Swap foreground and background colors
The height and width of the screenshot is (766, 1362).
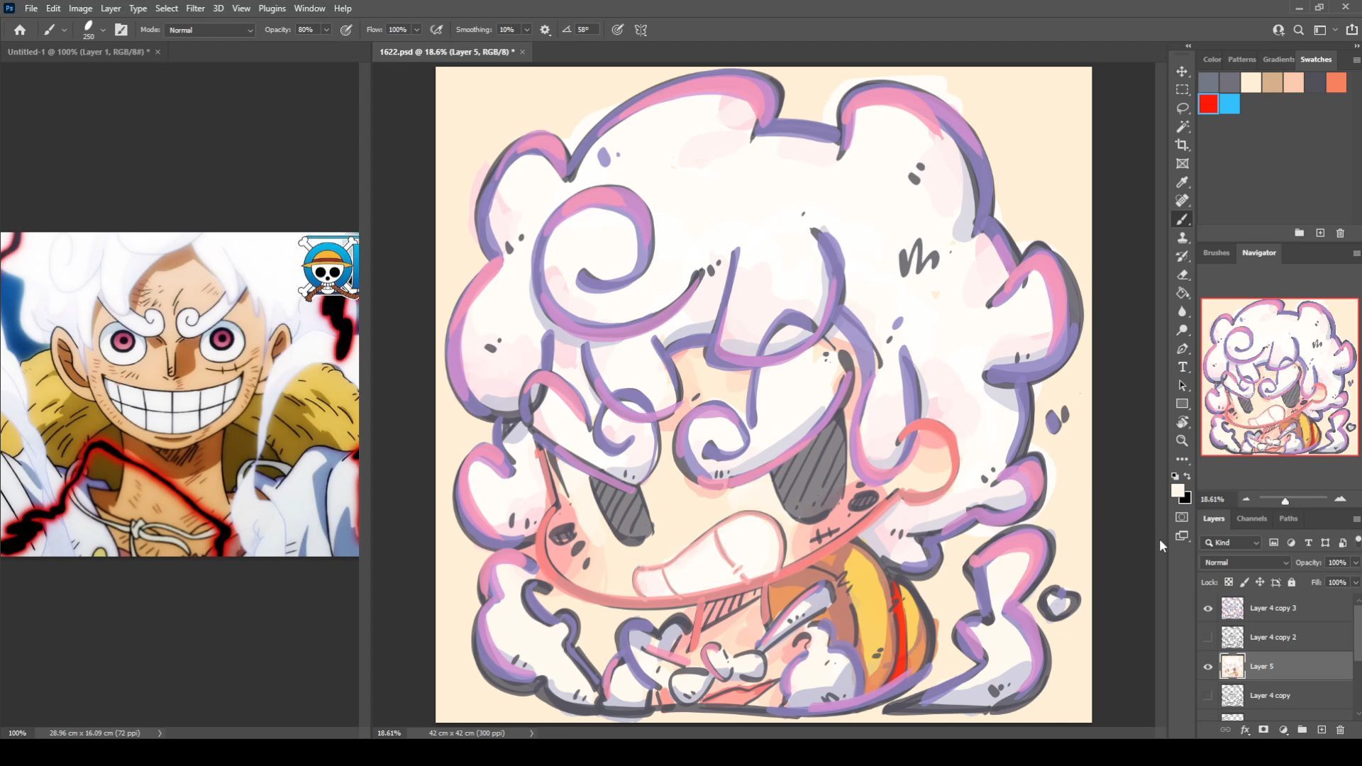[x=1188, y=476]
